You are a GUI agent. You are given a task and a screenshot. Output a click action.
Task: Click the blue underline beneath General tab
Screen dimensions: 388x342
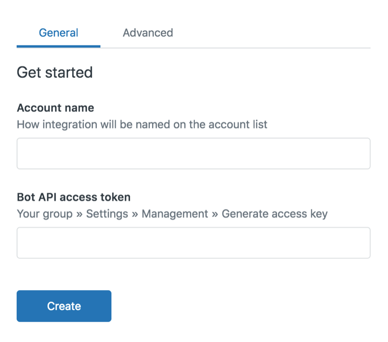(x=58, y=47)
